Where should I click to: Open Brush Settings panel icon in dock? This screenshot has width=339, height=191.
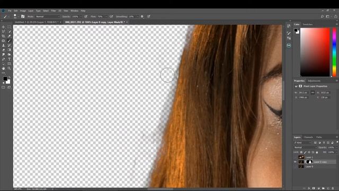coord(289,33)
